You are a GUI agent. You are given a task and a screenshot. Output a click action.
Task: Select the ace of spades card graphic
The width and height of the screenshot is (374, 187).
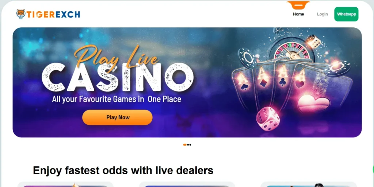click(x=244, y=81)
